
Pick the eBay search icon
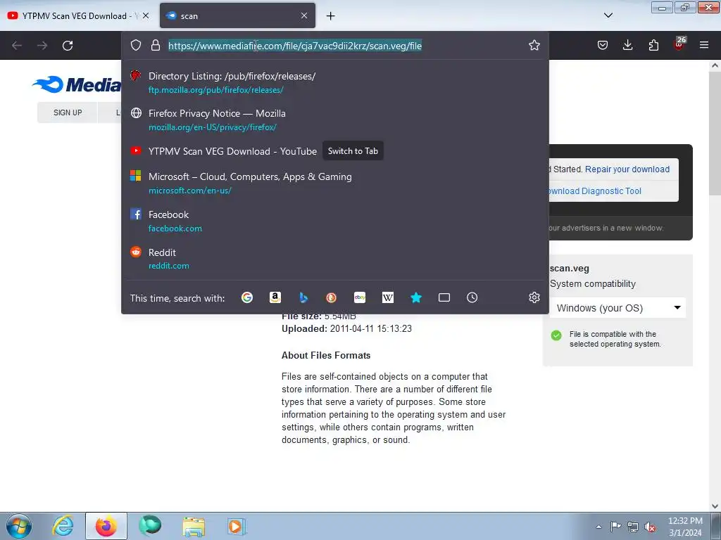[x=360, y=297]
